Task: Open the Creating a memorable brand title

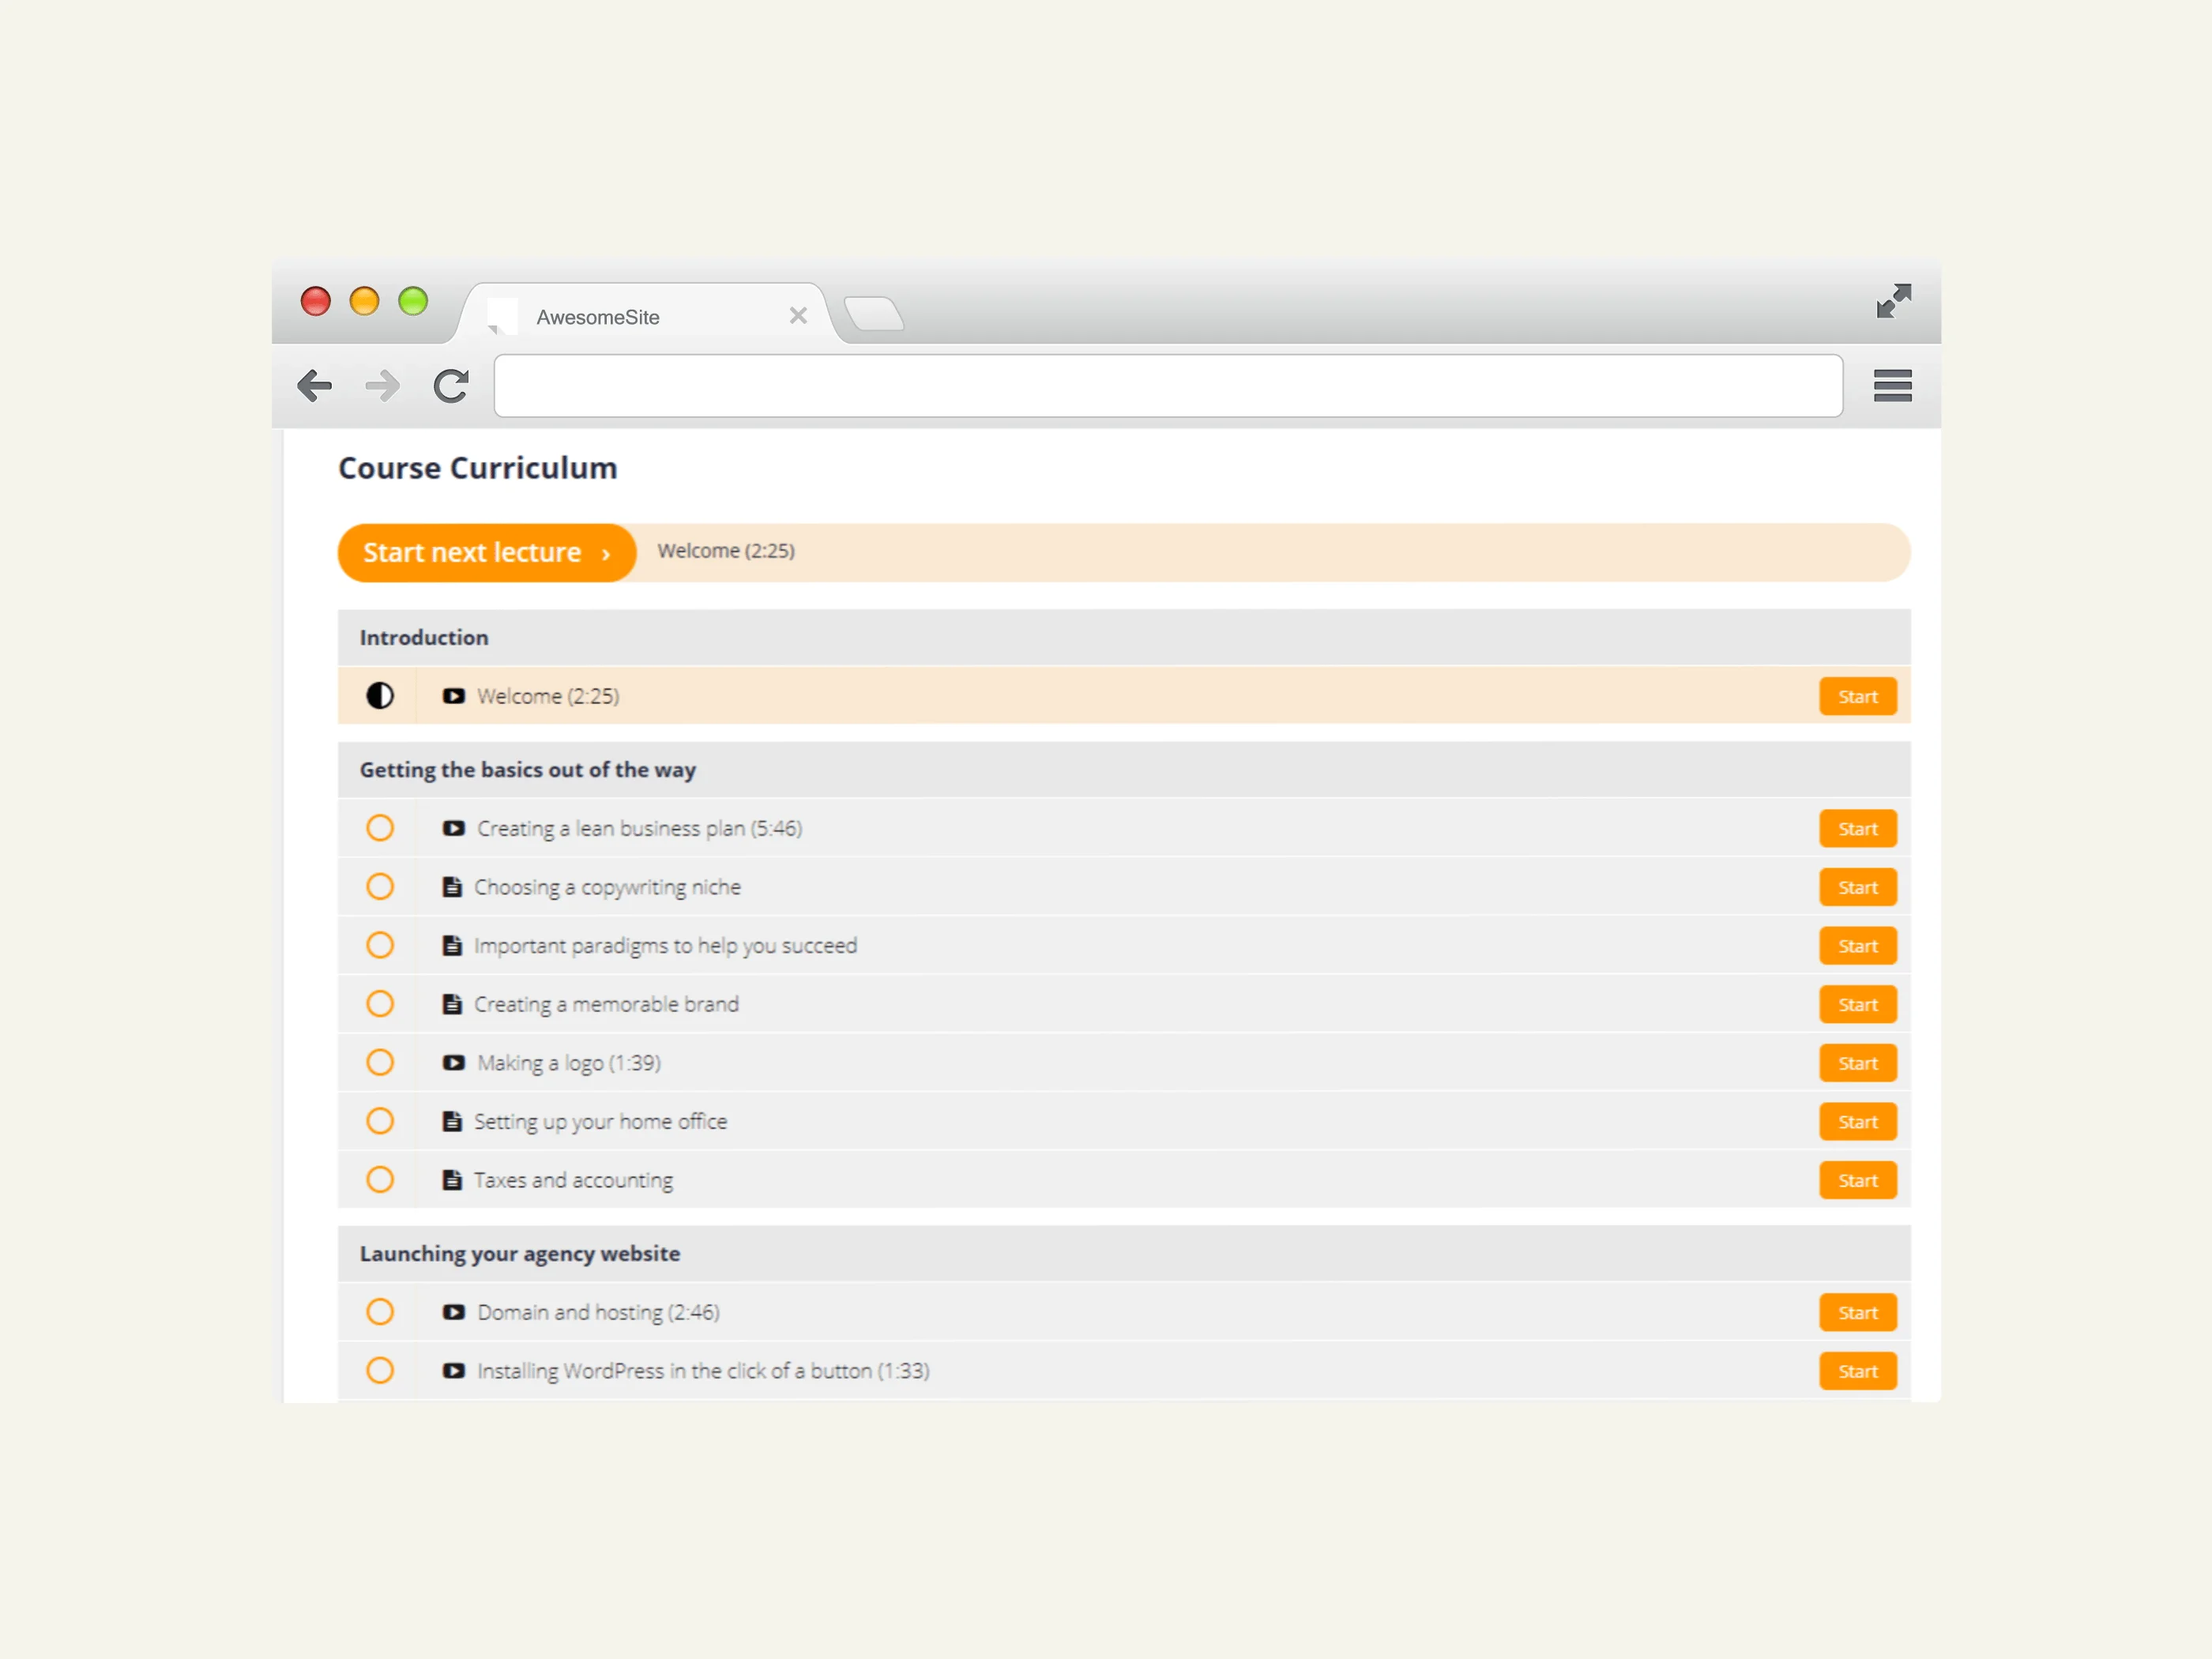Action: [x=606, y=1004]
